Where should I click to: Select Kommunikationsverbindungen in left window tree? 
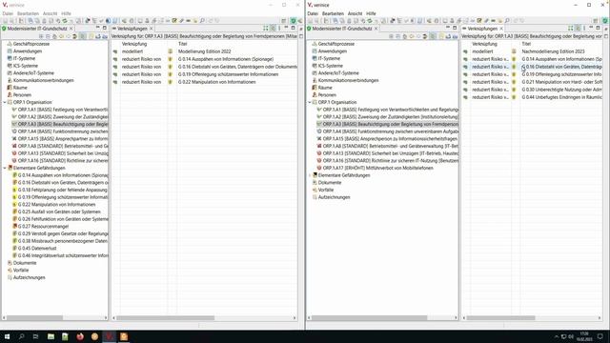[x=44, y=80]
